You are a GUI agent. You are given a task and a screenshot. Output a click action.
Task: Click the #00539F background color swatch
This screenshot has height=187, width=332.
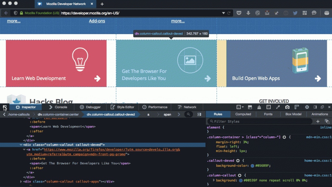pos(241,181)
